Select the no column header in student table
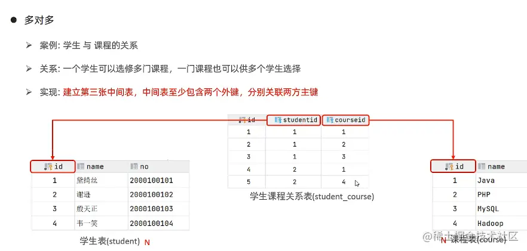 click(159, 166)
